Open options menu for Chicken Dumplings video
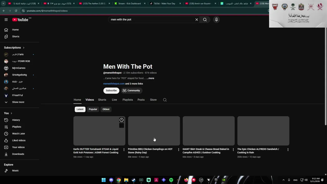Screen dimensions: 327x184 [179, 149]
